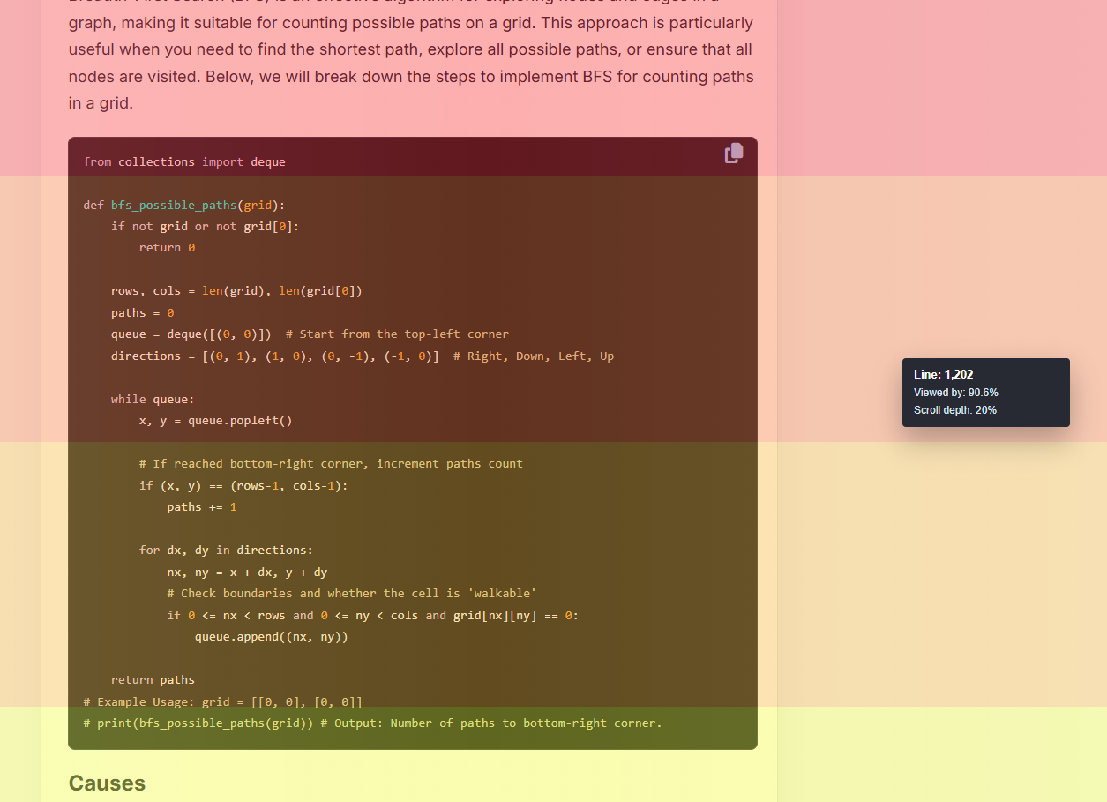Click 'if (x, y) == (rows-1, cols-1):' line
The image size is (1107, 802).
tap(243, 485)
